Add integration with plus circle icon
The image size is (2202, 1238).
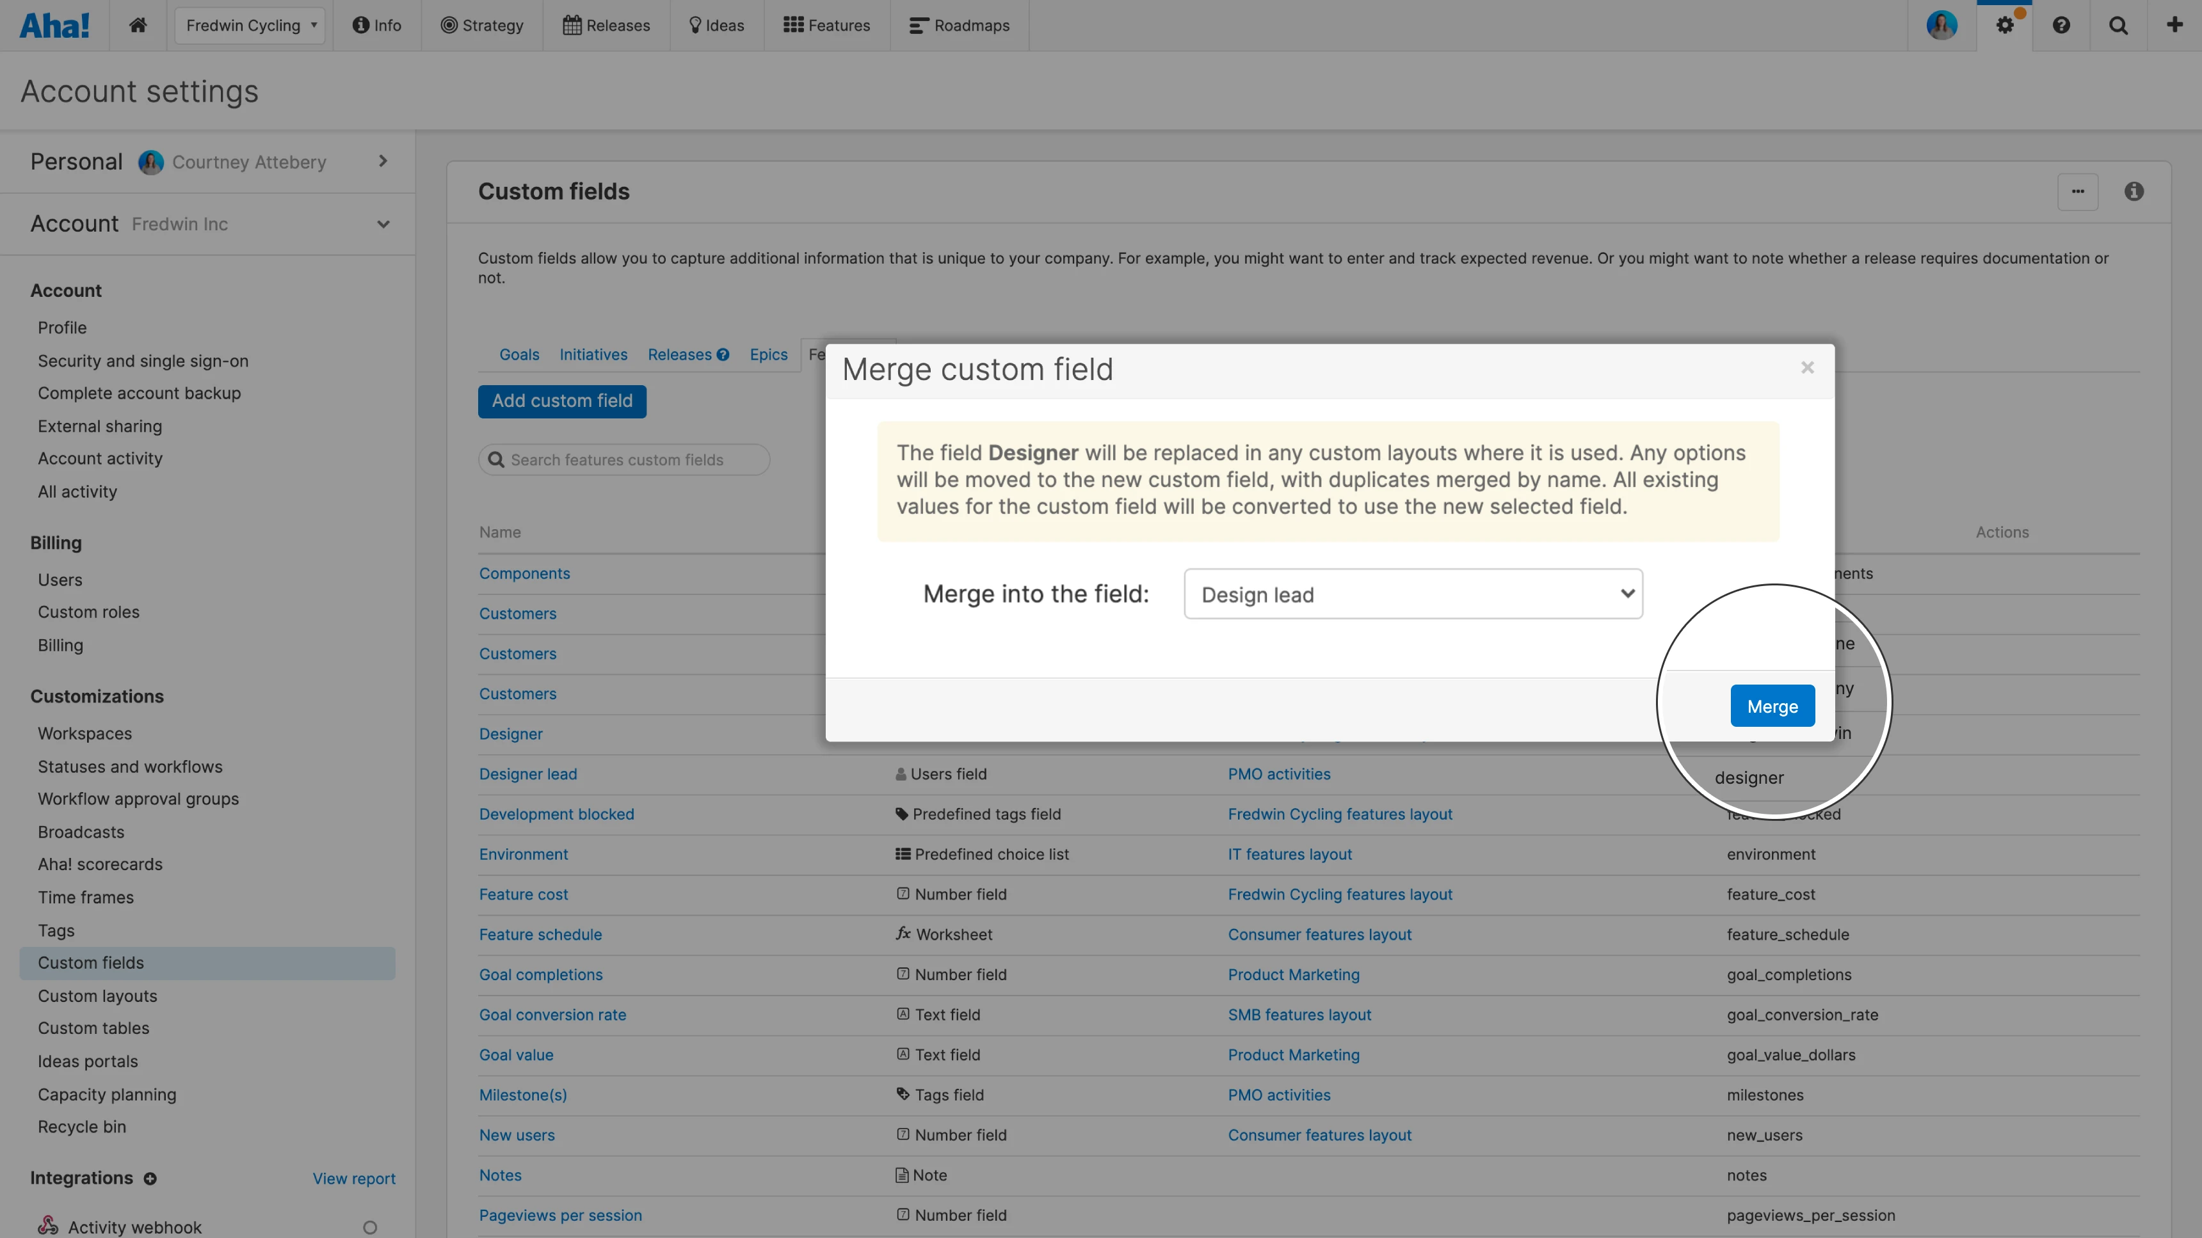(x=150, y=1178)
